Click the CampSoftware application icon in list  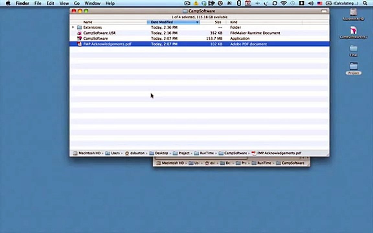79,38
